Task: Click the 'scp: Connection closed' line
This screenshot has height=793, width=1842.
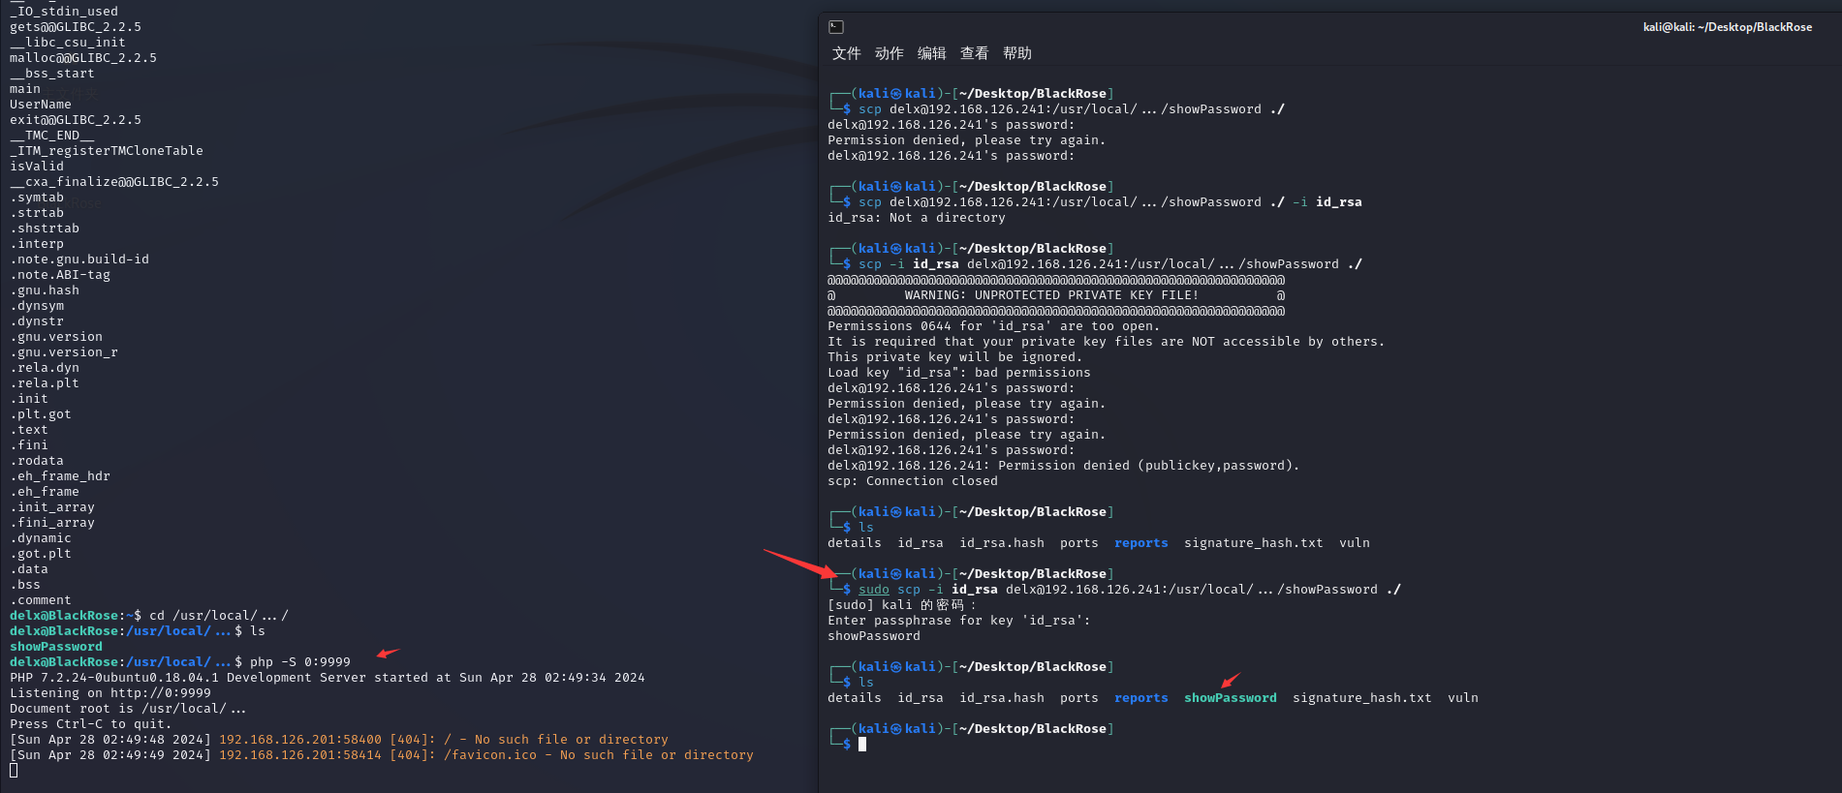Action: coord(912,481)
